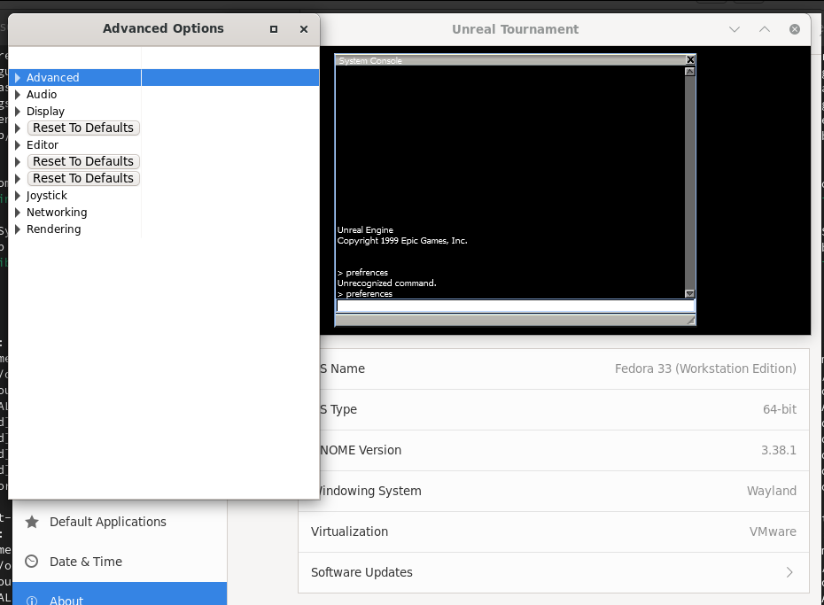Expand the Display preferences category
Viewport: 824px width, 605px height.
tap(16, 111)
